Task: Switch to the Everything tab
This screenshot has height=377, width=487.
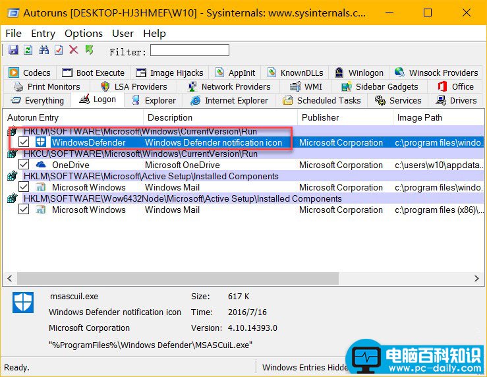Action: pyautogui.click(x=38, y=101)
